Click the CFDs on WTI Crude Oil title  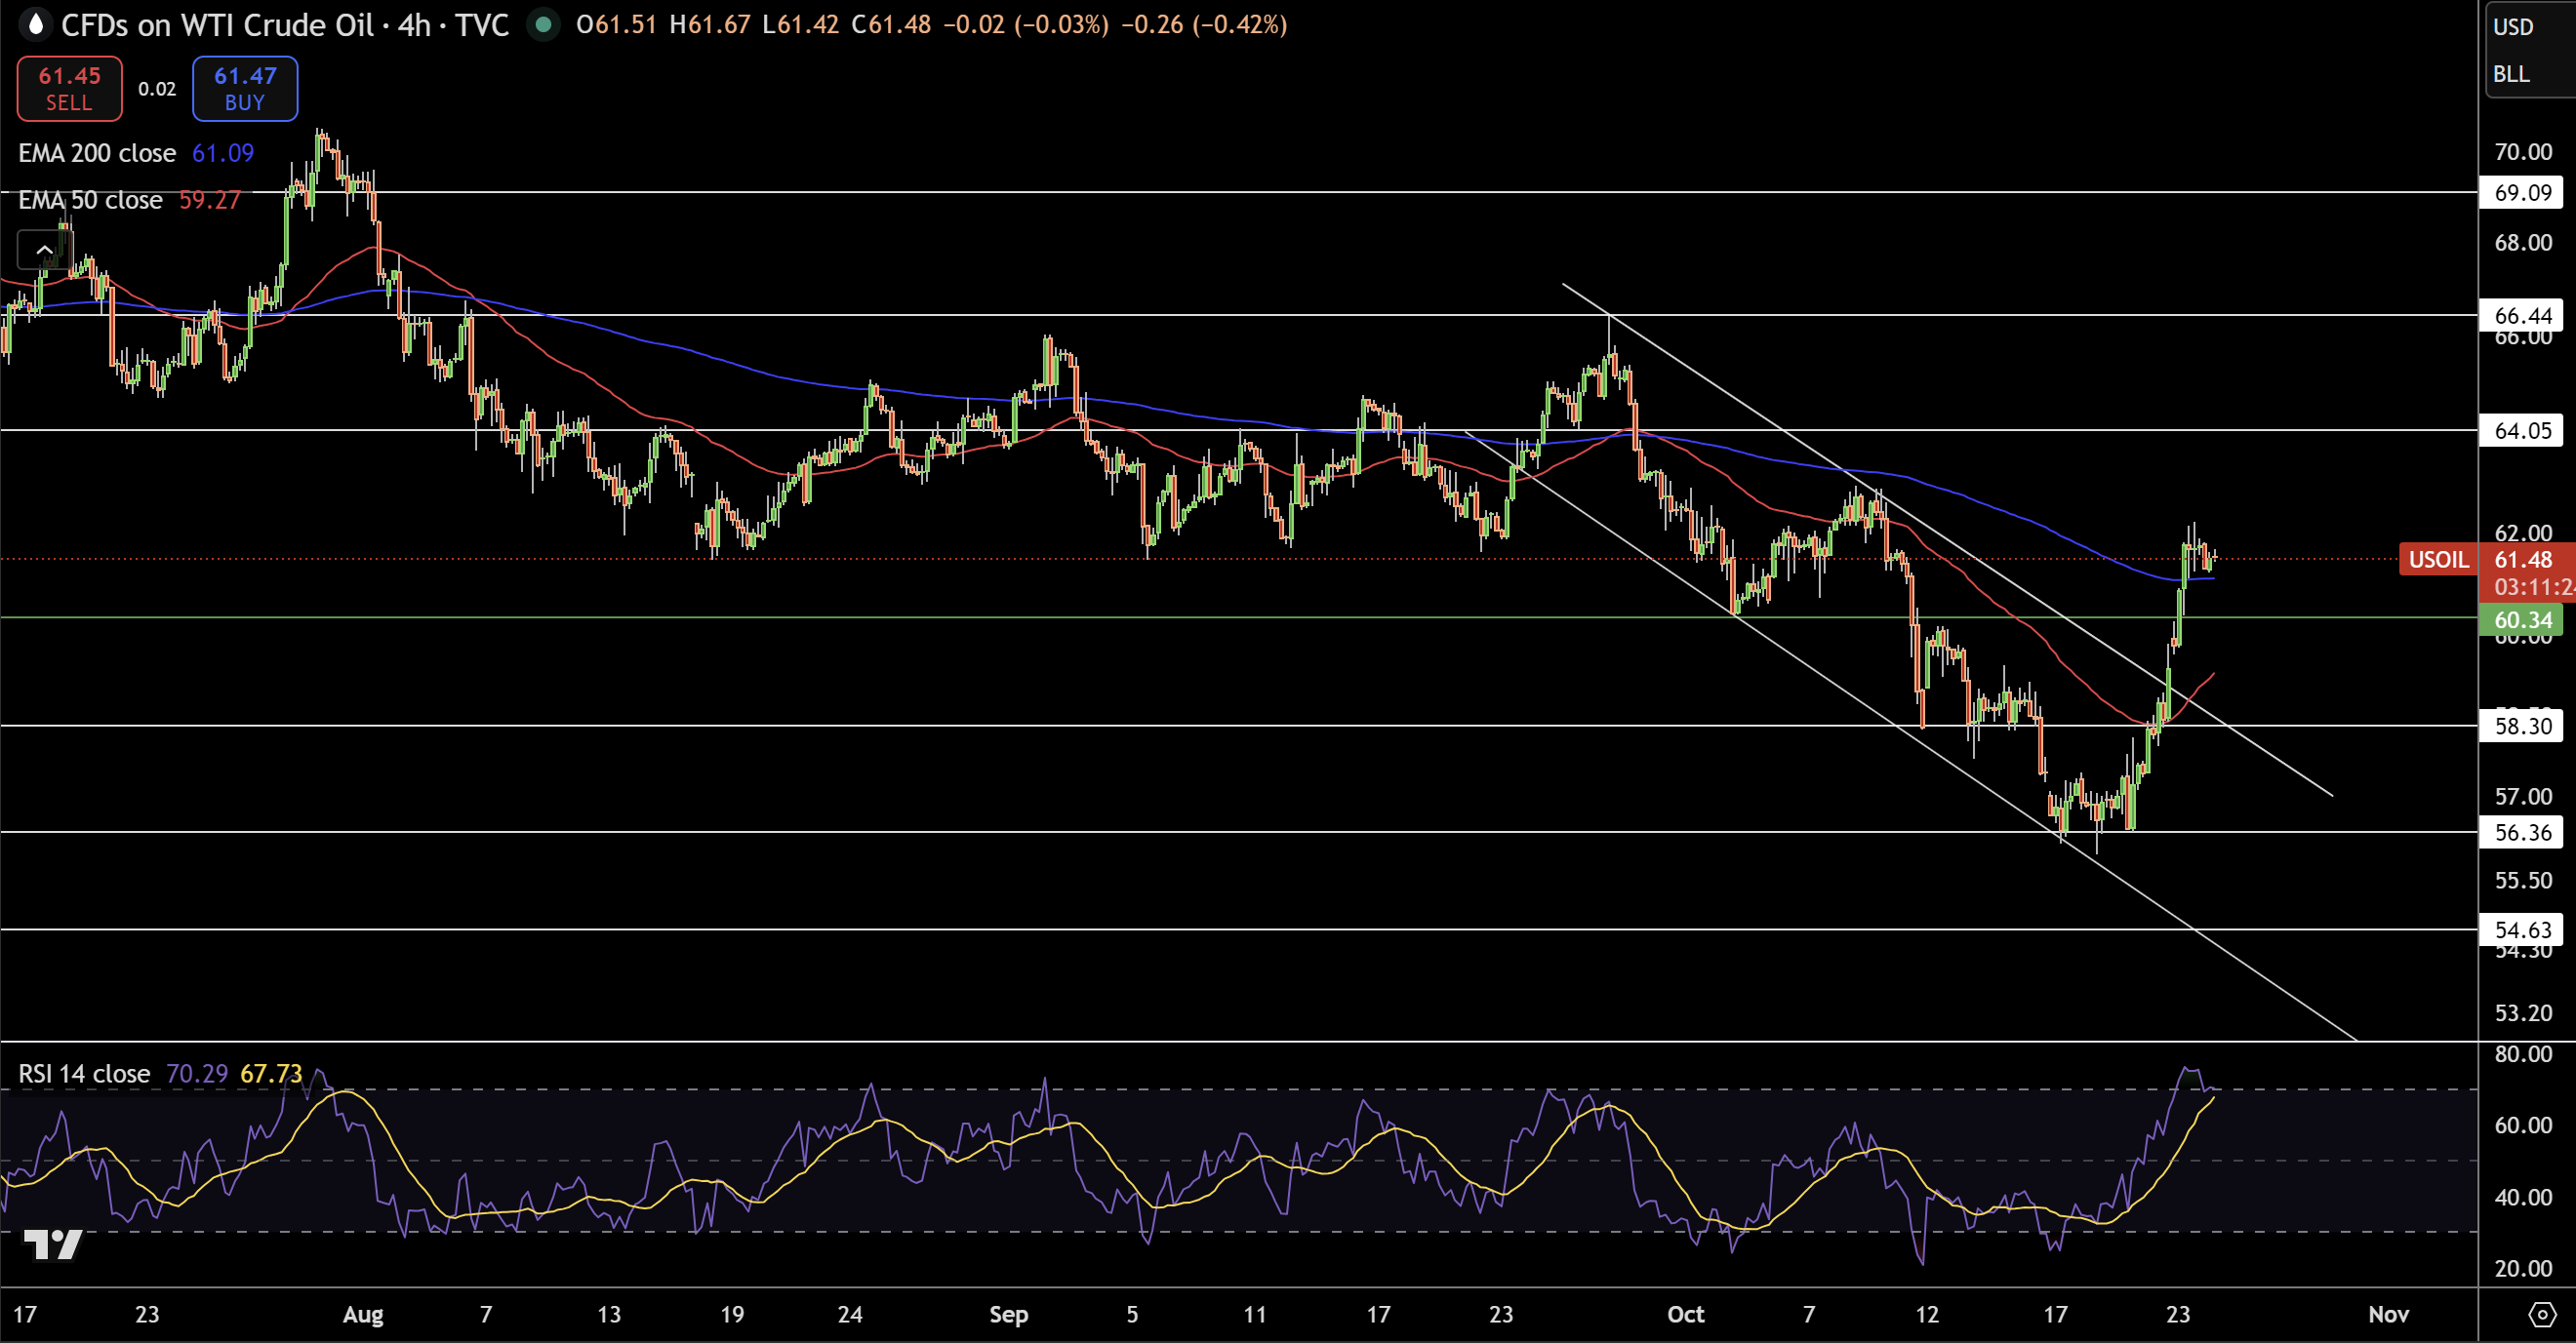pos(217,24)
